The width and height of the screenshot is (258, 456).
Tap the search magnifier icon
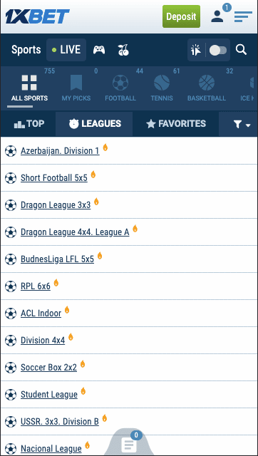241,50
